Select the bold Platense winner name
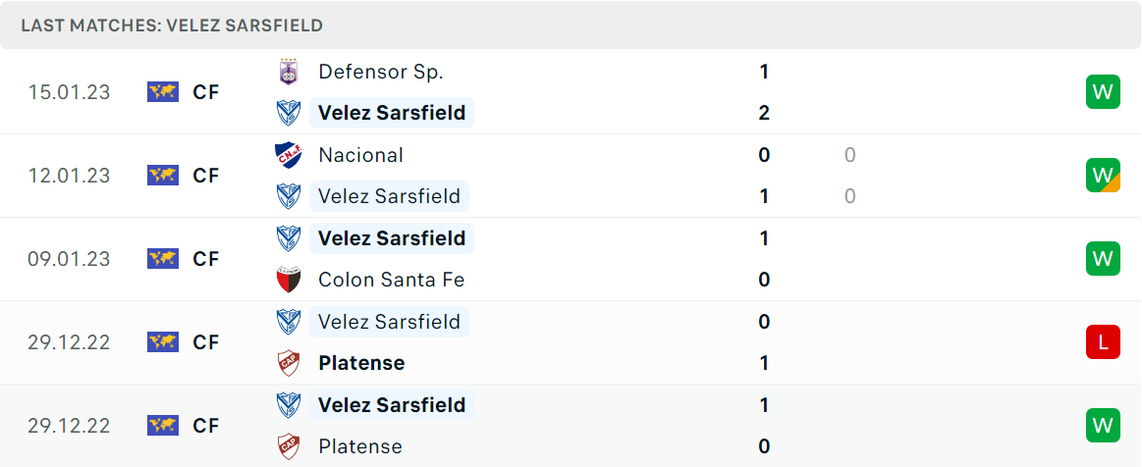The image size is (1142, 467). tap(362, 363)
